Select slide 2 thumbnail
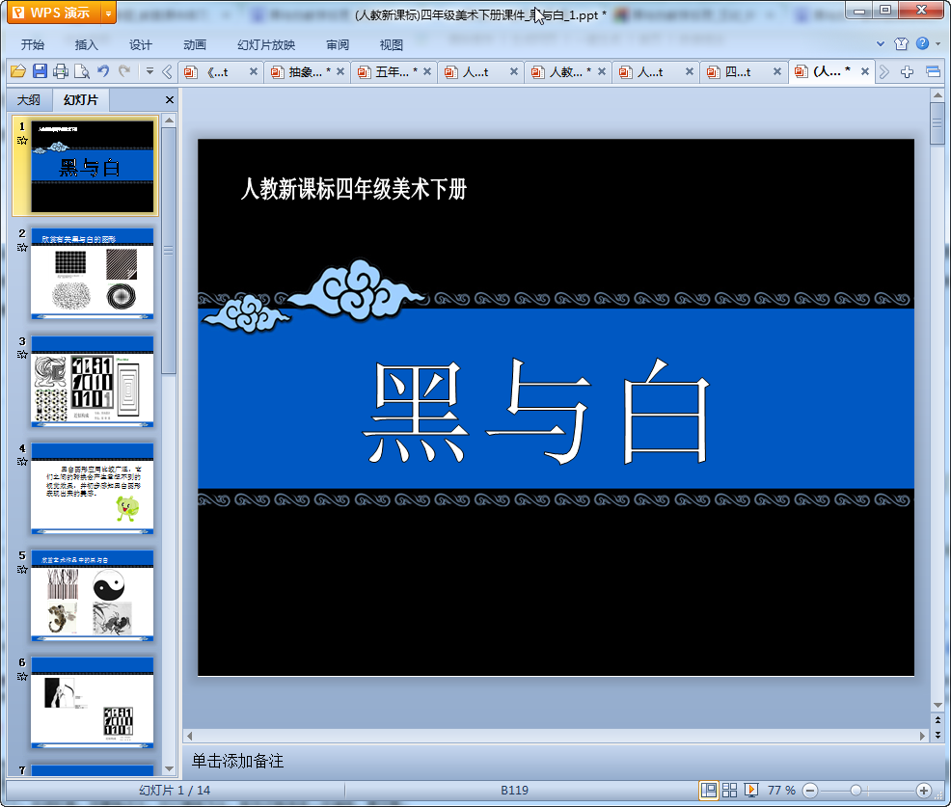The image size is (951, 807). click(x=93, y=274)
